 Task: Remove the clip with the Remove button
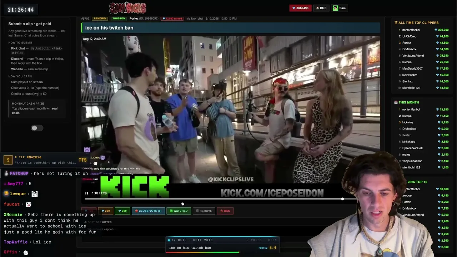point(204,211)
